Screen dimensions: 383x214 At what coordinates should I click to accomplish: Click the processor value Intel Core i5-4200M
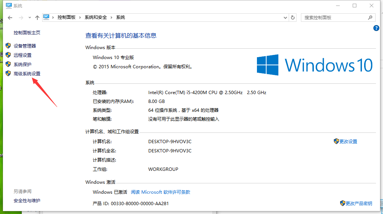pos(207,93)
